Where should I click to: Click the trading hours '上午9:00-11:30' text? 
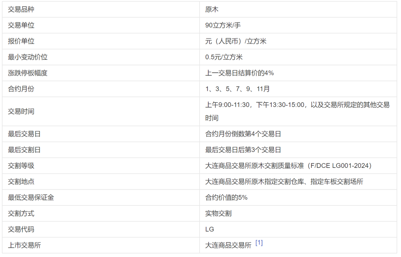[227, 105]
